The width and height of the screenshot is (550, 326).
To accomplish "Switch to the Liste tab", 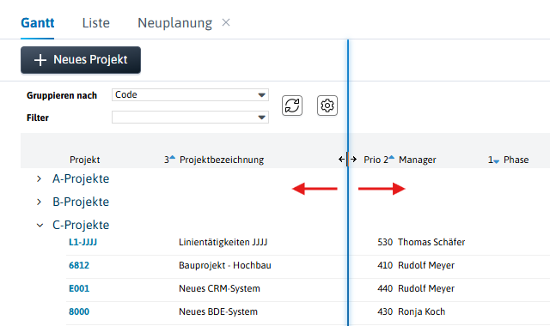I will [x=95, y=23].
